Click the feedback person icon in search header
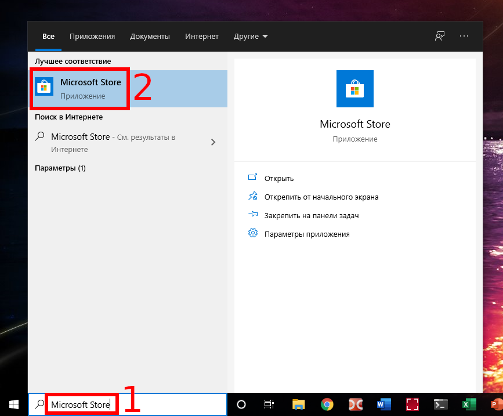Screen dimensions: 503x416 click(440, 36)
